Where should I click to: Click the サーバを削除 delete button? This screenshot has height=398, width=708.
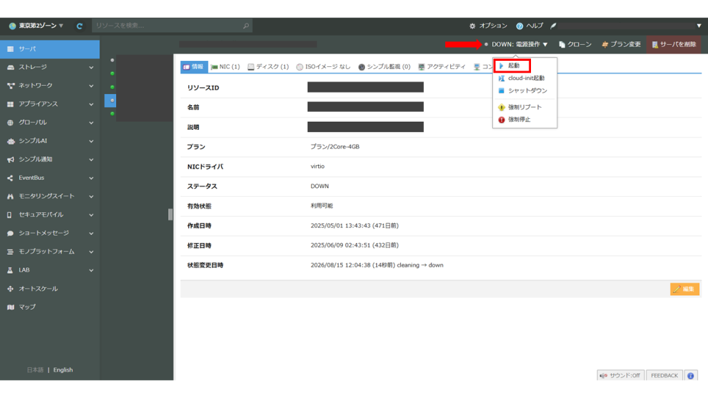point(673,44)
